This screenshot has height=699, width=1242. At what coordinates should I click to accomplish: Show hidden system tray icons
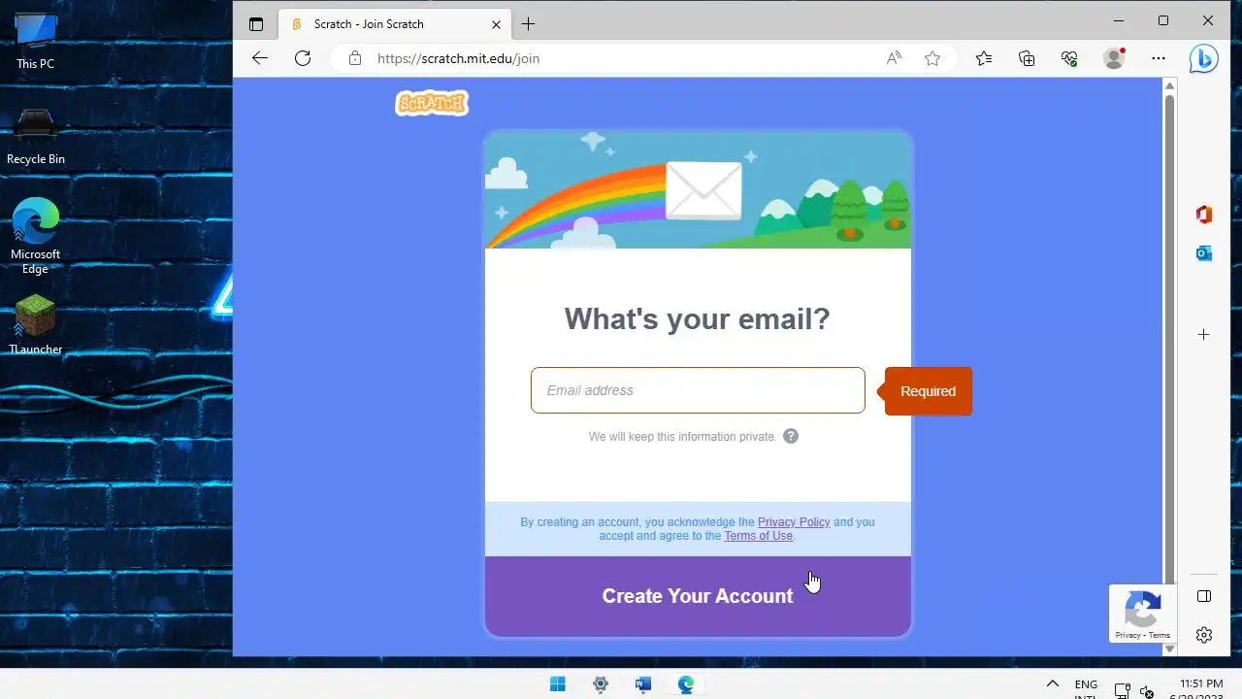(x=1052, y=684)
